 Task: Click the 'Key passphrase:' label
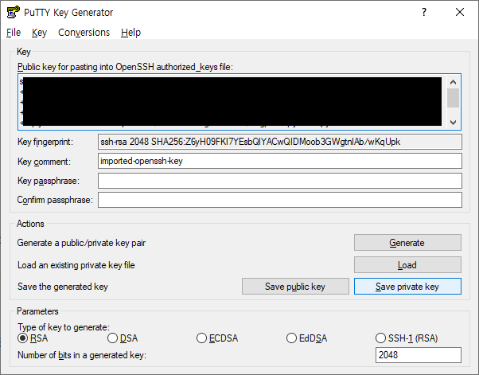point(49,181)
